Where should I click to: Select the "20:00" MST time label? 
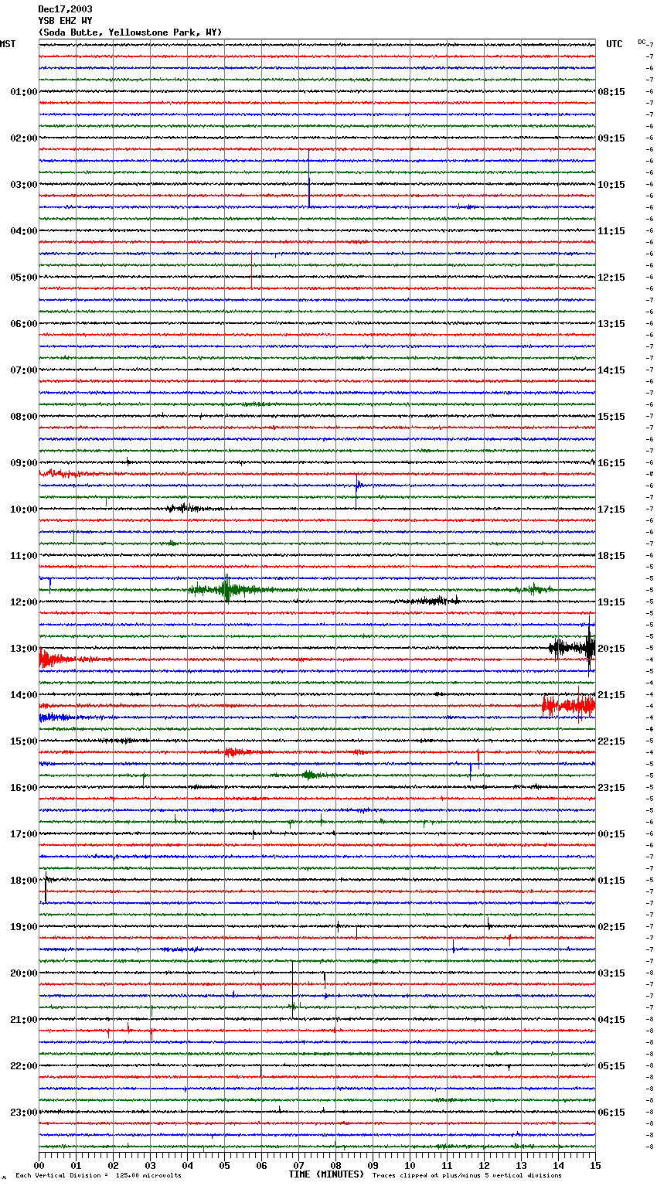24,973
